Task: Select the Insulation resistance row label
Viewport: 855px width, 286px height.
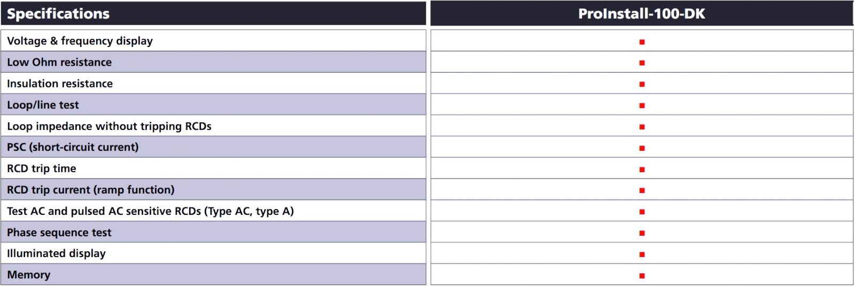Action: point(60,84)
